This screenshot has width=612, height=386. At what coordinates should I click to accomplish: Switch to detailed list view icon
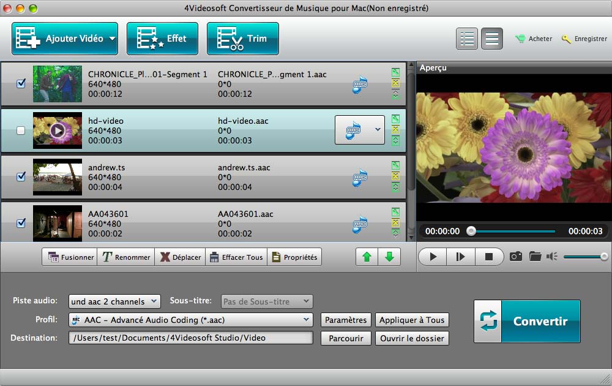pyautogui.click(x=467, y=39)
